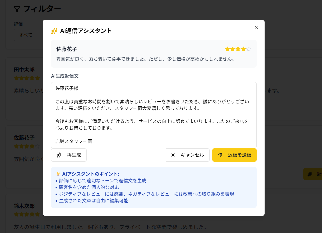Viewport: 322px width, 233px height.
Task: Select 佐藤花子's review summary card in the modal
Action: pos(153,53)
